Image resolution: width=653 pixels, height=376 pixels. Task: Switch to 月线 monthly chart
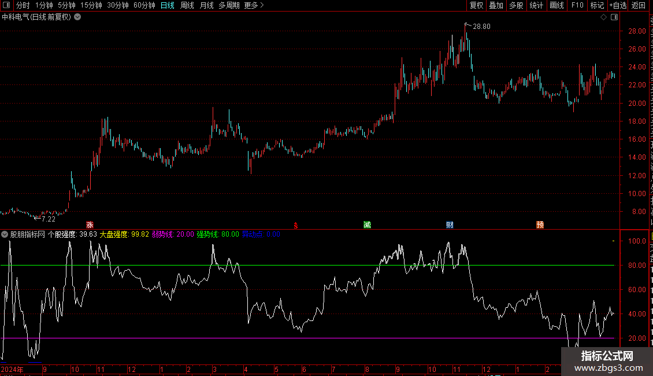[x=206, y=5]
